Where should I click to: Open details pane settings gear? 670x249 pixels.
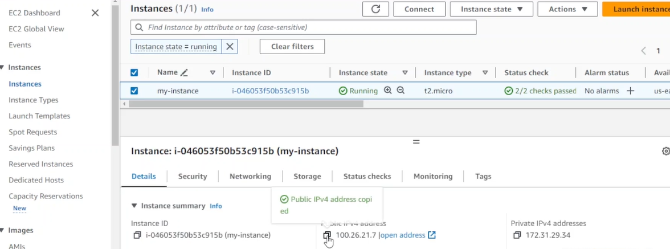coord(665,151)
